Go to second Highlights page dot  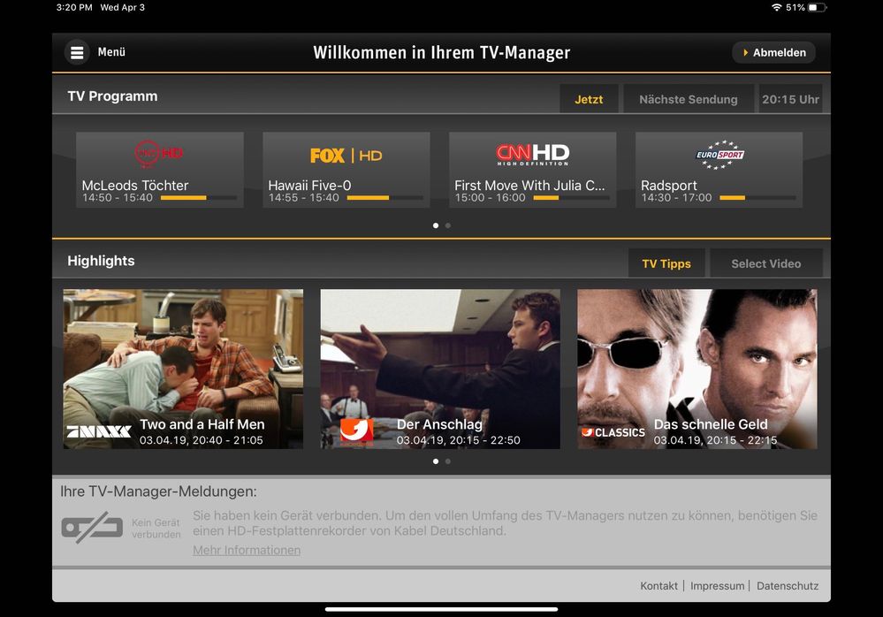448,461
